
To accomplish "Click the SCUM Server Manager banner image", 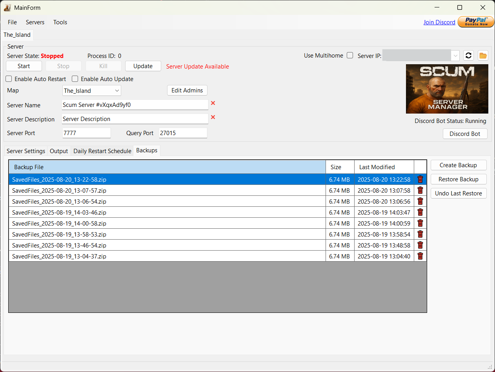I will [x=447, y=89].
